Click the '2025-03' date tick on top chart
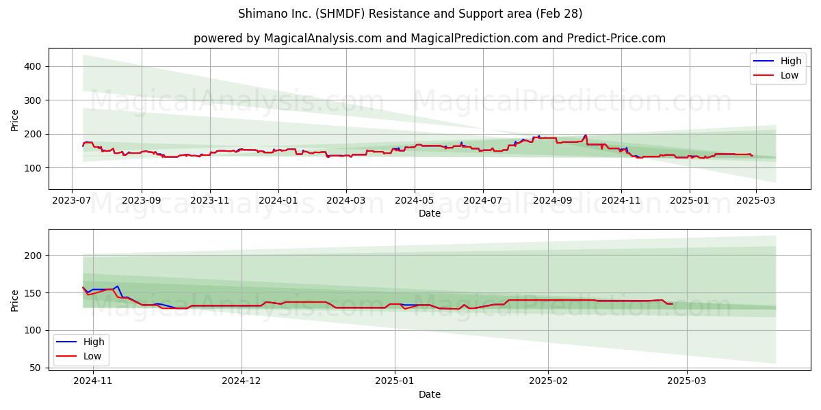The image size is (821, 410). (755, 202)
